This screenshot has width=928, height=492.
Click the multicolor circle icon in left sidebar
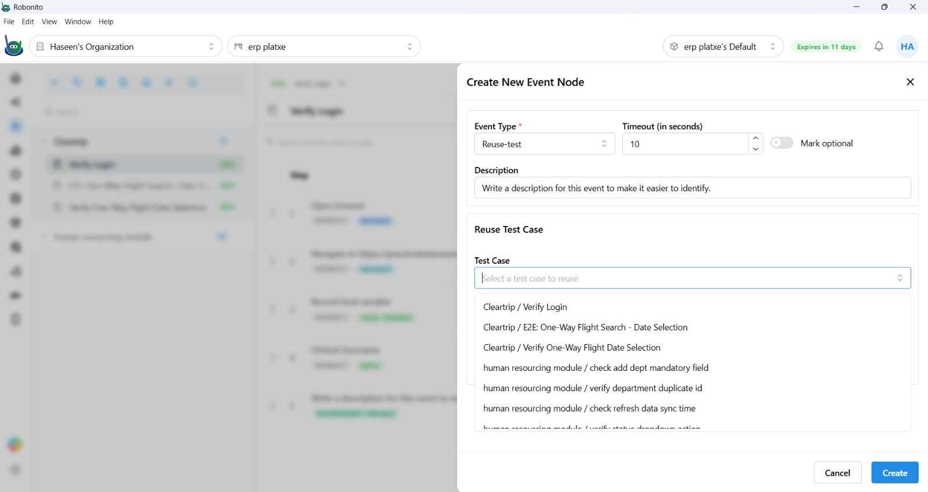tap(15, 444)
